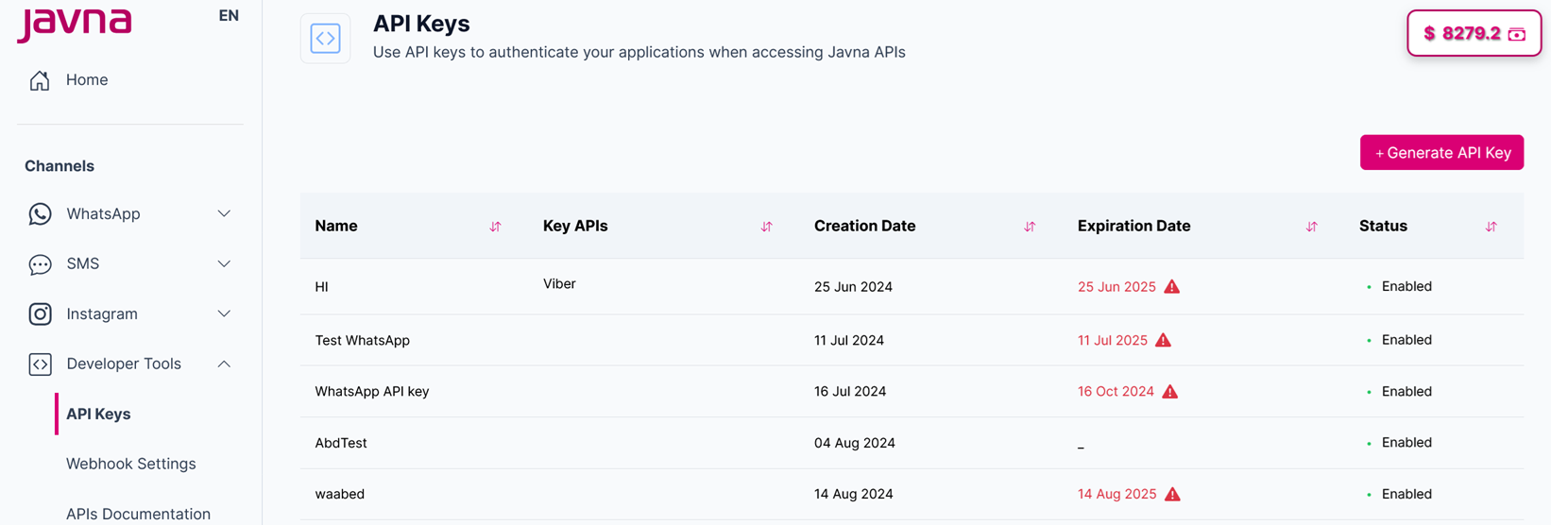Screen dimensions: 1551x525
Task: Open APIs Documentation menu item
Action: (138, 514)
